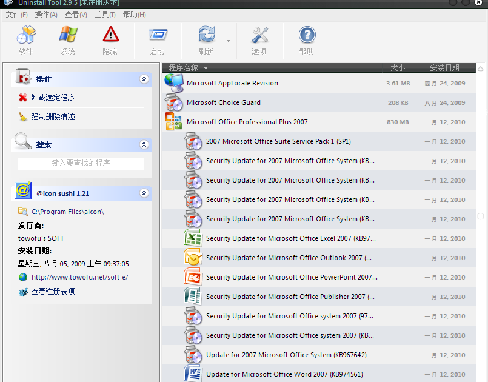The height and width of the screenshot is (382, 488).
Task: Collapse the 搜索 panel section
Action: [x=144, y=144]
